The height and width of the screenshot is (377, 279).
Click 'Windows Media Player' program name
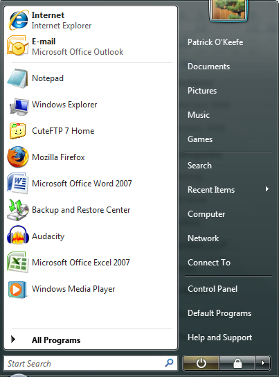click(73, 289)
